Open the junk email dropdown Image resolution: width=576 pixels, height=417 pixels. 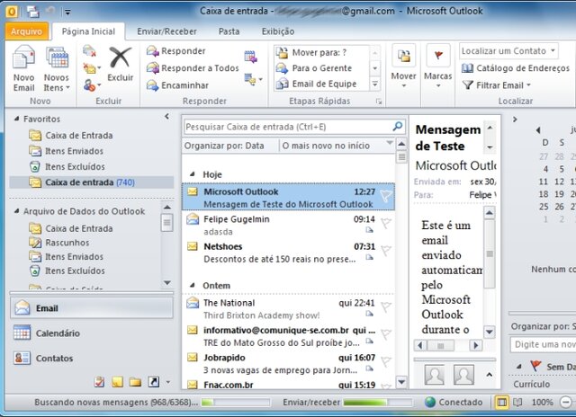click(92, 85)
